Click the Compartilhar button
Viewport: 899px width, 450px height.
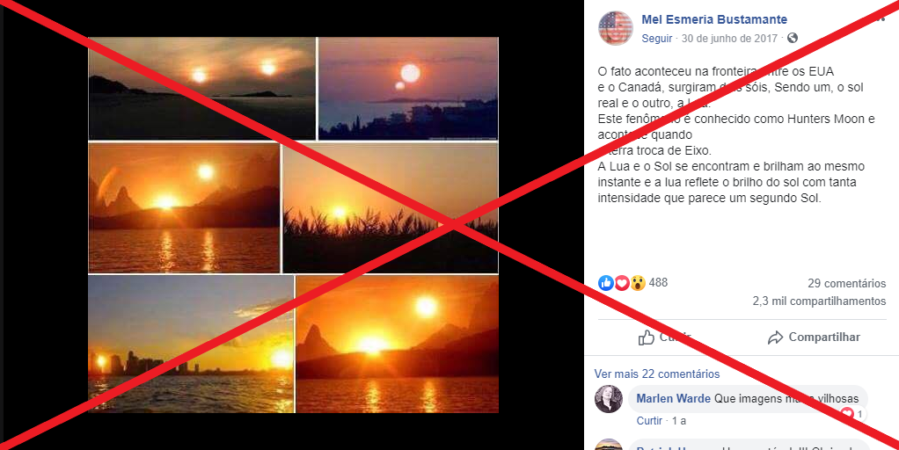click(x=814, y=337)
